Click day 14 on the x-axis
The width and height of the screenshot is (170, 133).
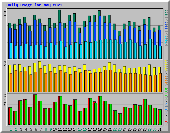click(x=75, y=129)
